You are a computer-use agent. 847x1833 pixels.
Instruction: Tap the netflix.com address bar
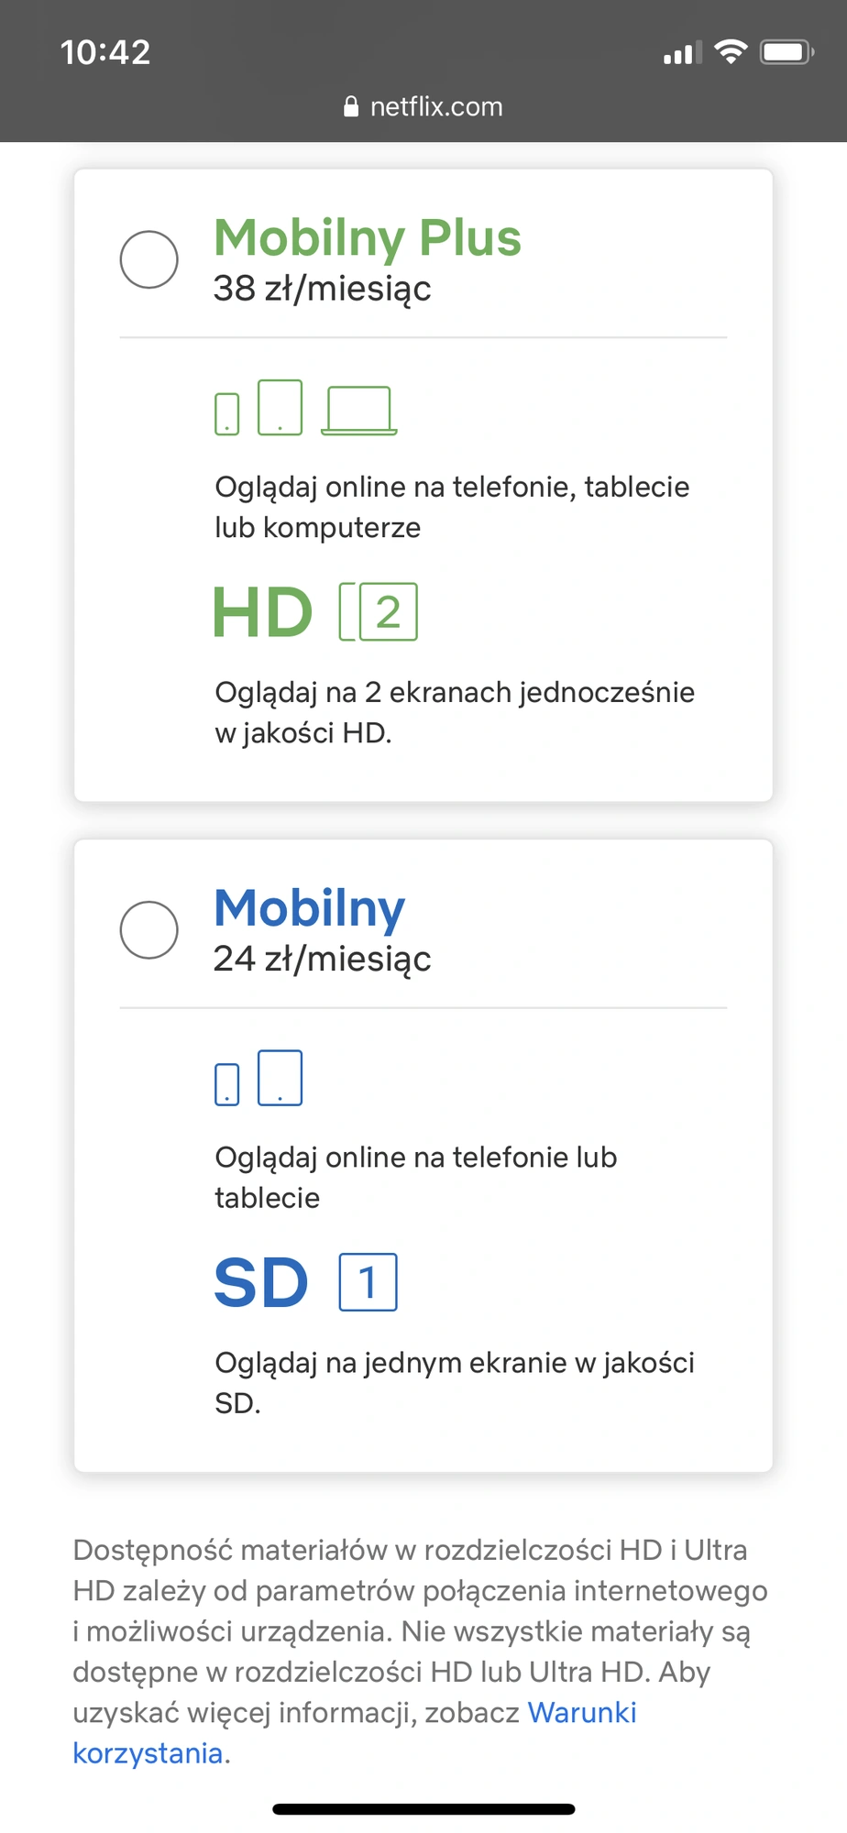pyautogui.click(x=423, y=107)
